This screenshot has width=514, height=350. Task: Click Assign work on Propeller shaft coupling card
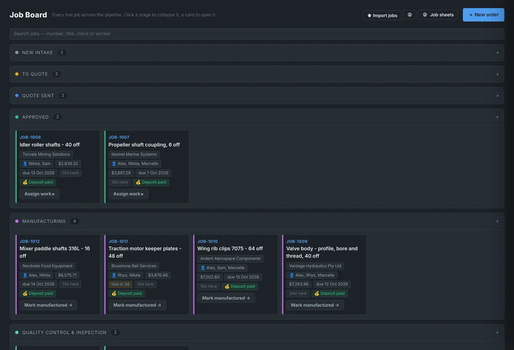coord(128,194)
